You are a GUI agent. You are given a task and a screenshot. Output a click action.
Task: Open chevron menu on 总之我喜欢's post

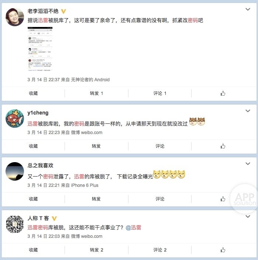click(x=248, y=164)
